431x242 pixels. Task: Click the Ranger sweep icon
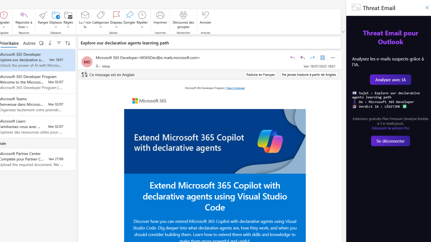[x=43, y=15]
